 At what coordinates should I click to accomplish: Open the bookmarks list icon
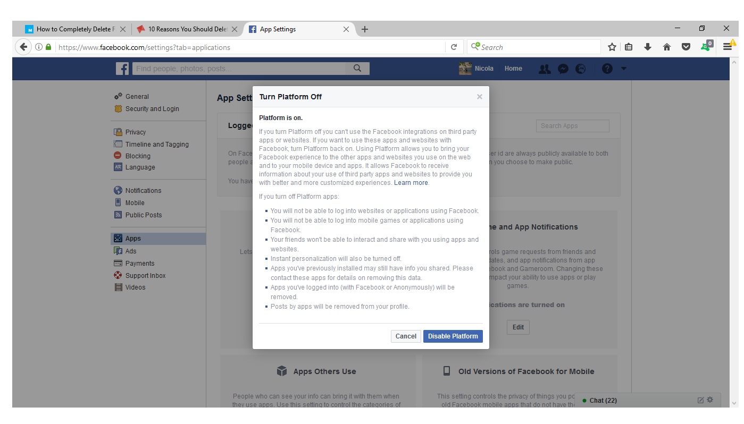[x=629, y=47]
